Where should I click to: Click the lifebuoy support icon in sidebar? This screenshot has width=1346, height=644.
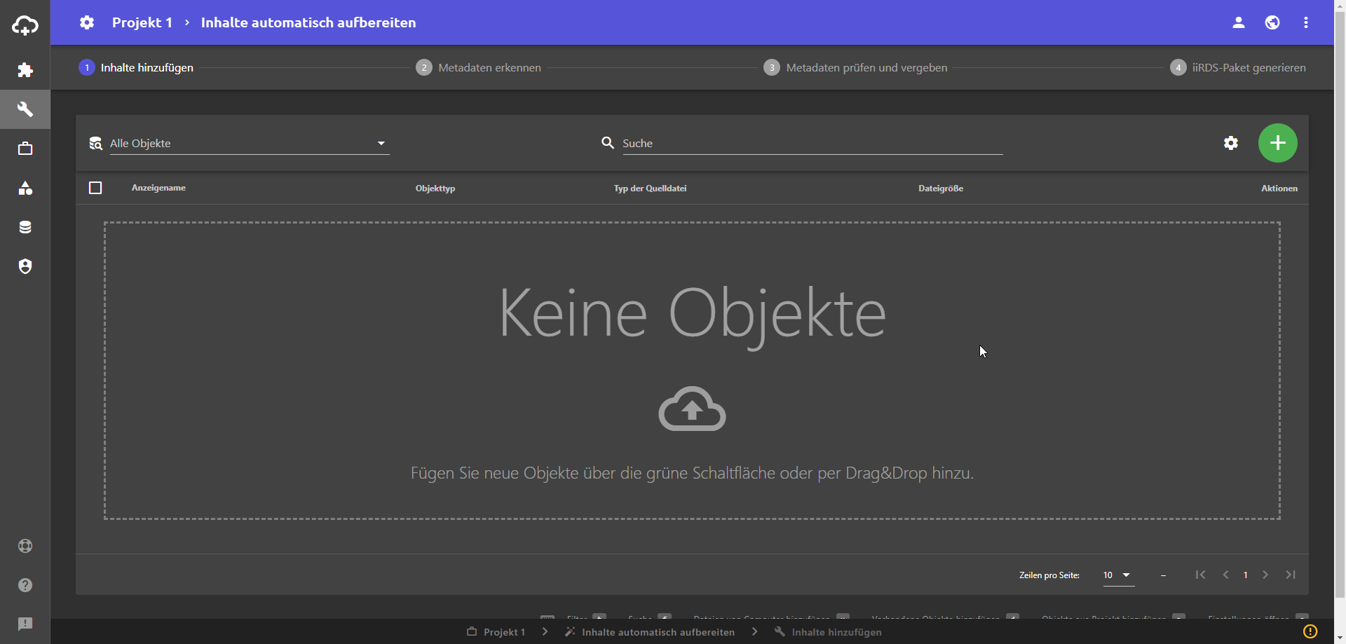[x=25, y=546]
